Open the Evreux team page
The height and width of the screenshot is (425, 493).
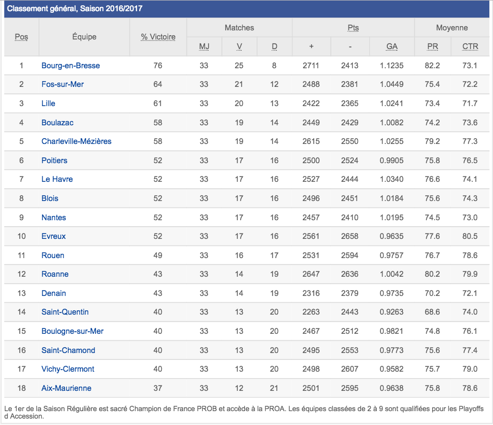53,236
